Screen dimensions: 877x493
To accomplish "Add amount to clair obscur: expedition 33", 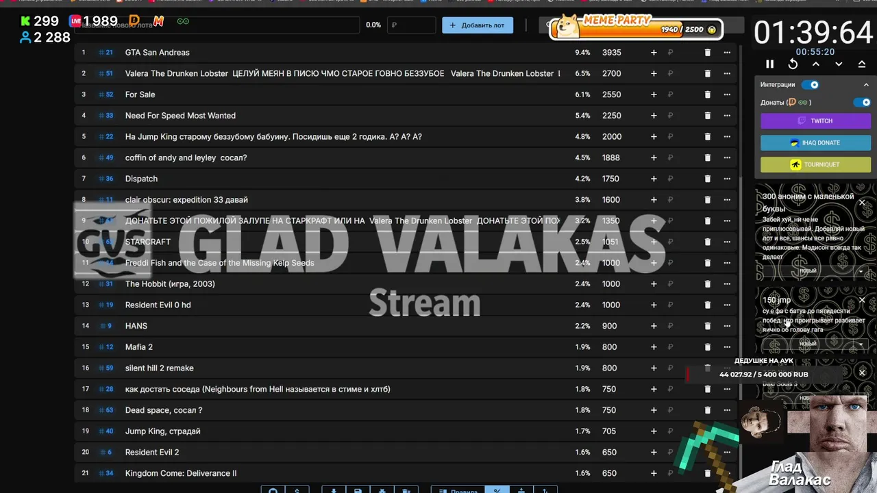I will (x=654, y=200).
